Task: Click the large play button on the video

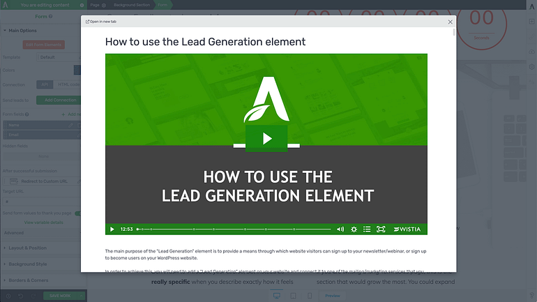Action: click(x=266, y=138)
